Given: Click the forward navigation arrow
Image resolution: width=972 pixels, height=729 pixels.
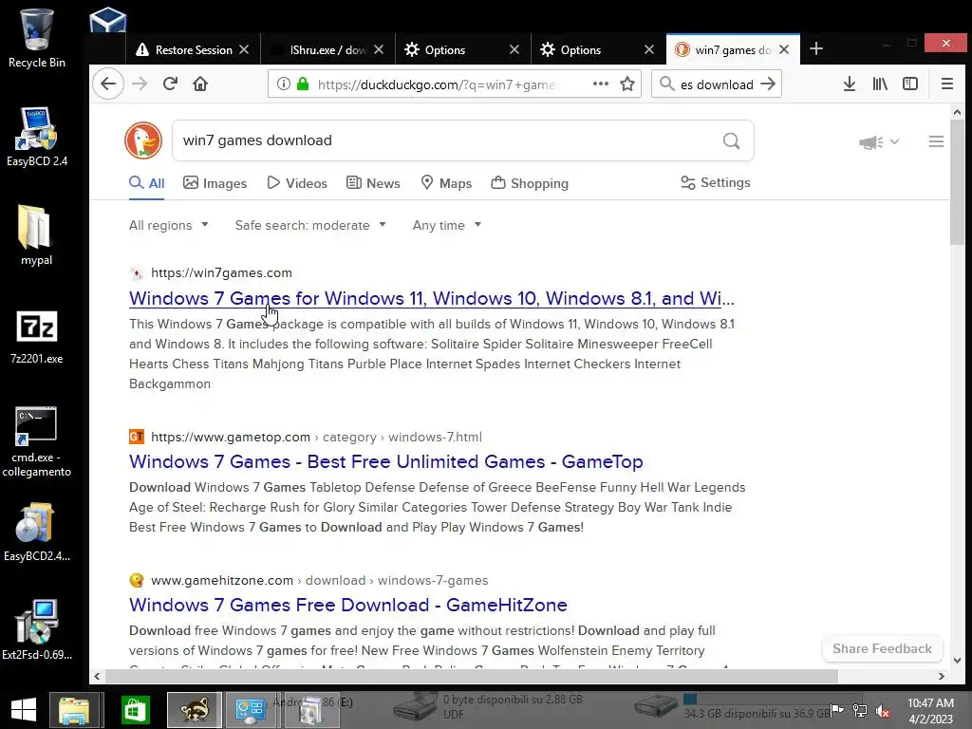Looking at the screenshot, I should (x=140, y=84).
